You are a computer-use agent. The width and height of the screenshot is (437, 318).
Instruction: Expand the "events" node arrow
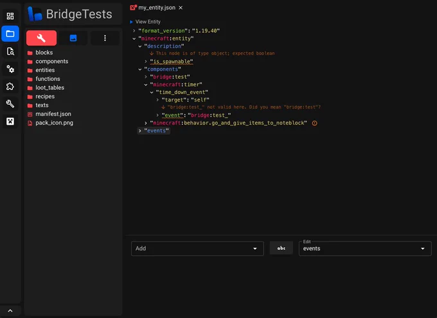coord(140,130)
